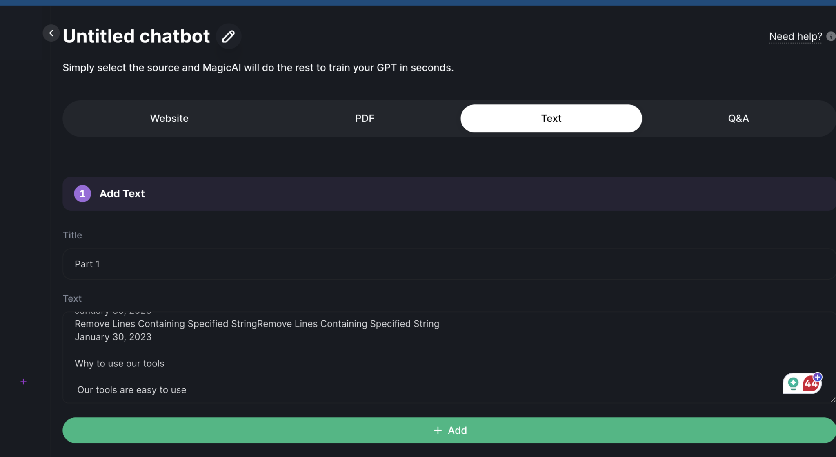
Task: Click the Untitled chatbot heading
Action: point(136,36)
